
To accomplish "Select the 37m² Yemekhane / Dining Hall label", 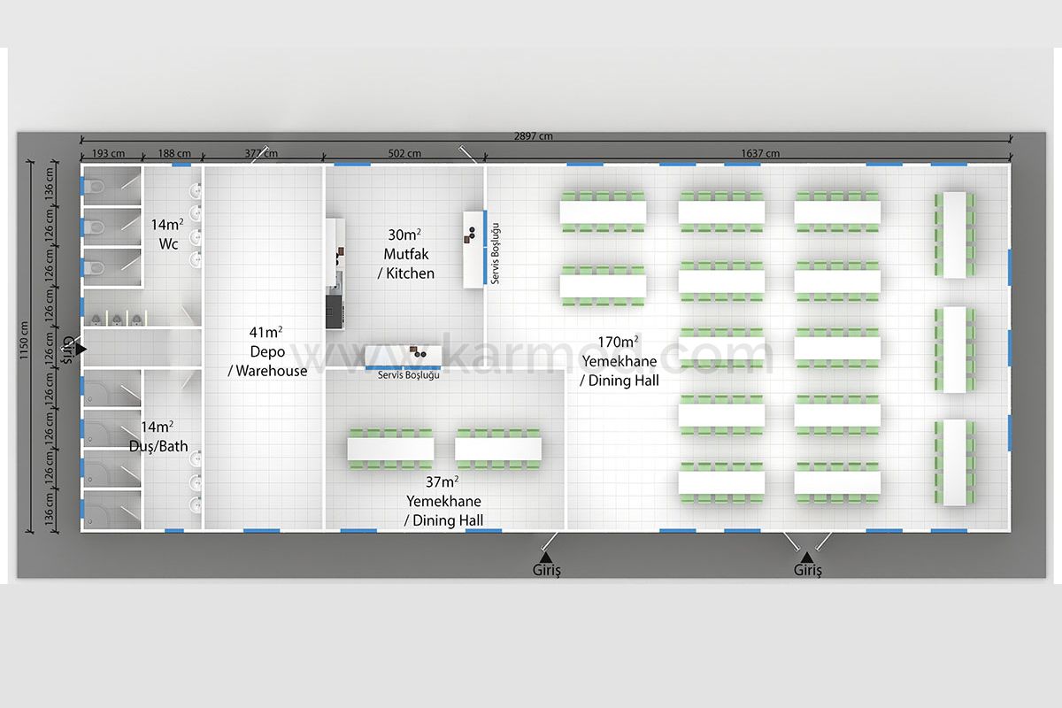I will click(x=443, y=501).
